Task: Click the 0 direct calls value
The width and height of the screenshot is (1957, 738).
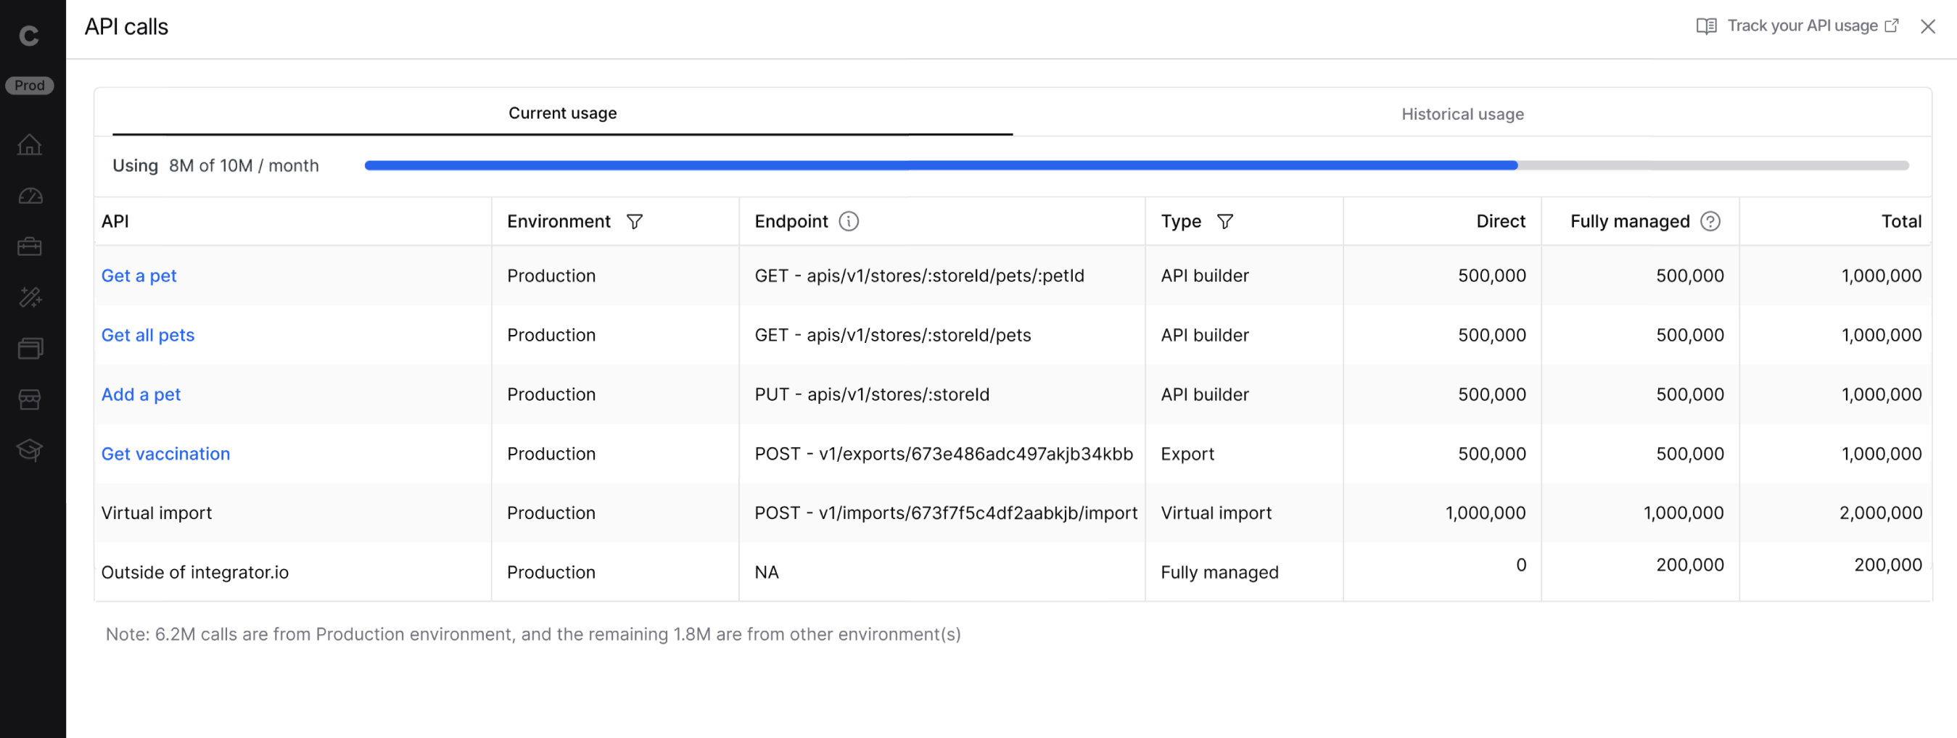Action: click(1521, 564)
